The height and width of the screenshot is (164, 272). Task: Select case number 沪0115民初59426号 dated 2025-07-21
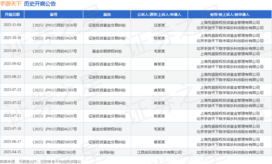tap(55, 116)
